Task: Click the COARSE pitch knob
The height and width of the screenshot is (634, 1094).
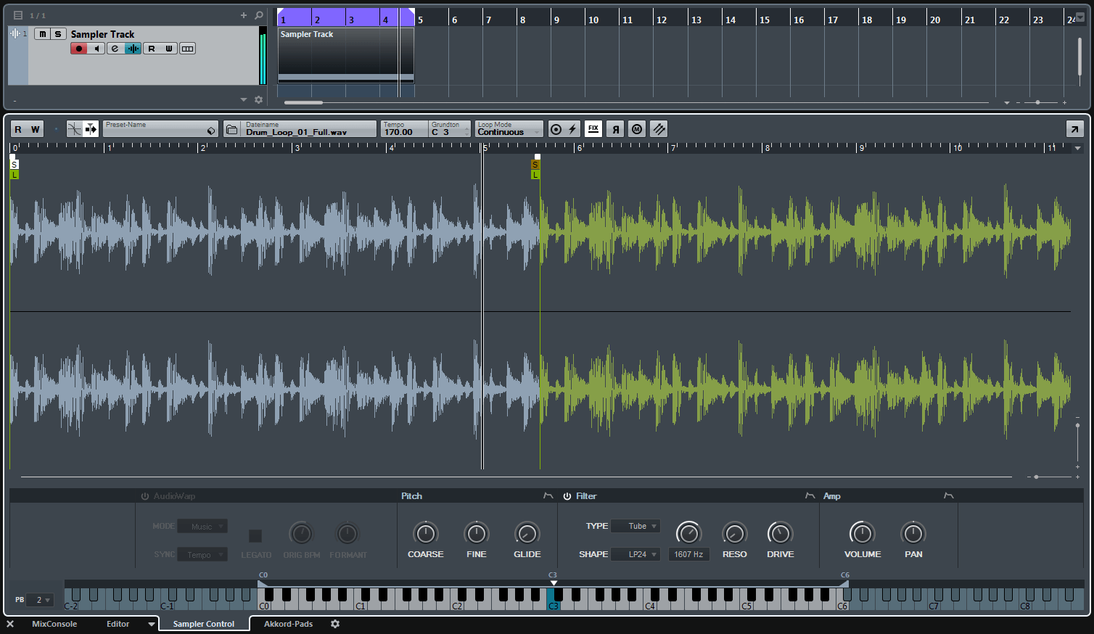Action: tap(426, 534)
